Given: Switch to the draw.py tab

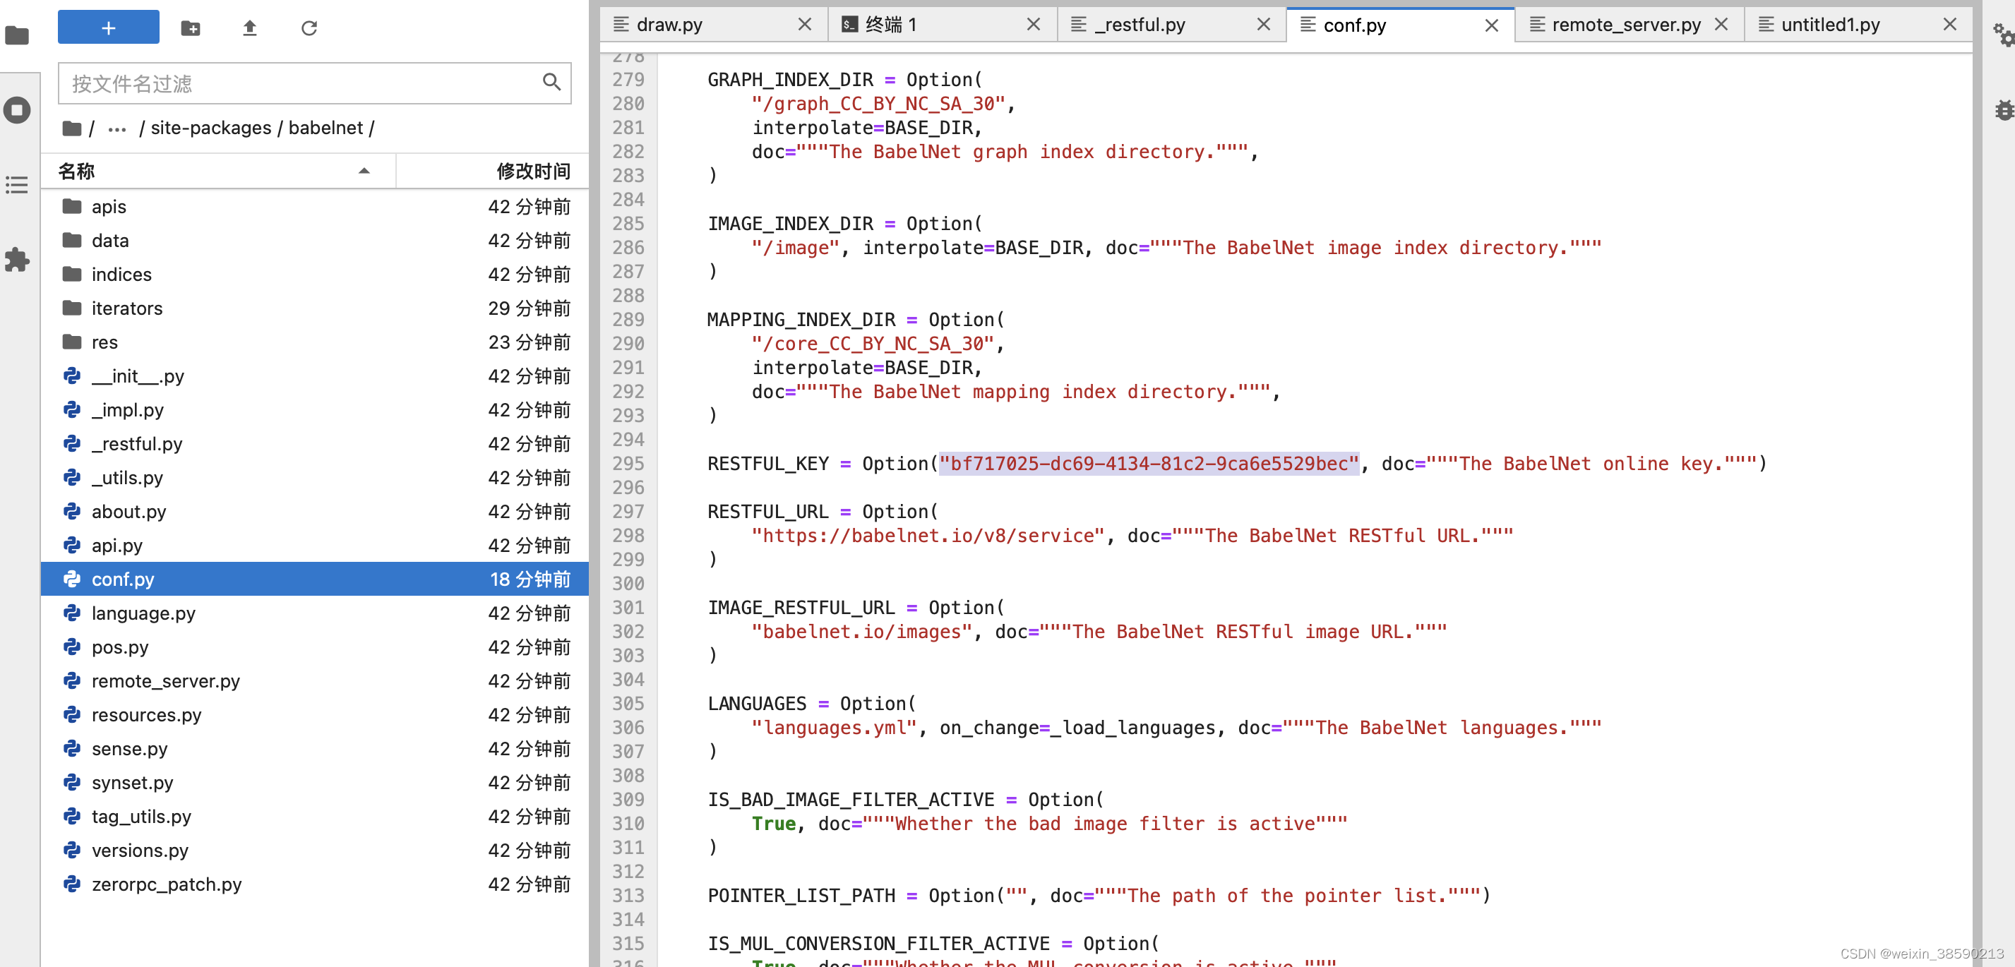Looking at the screenshot, I should click(669, 24).
